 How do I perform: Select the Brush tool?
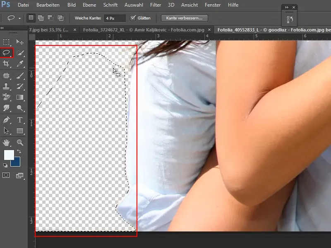[20, 76]
